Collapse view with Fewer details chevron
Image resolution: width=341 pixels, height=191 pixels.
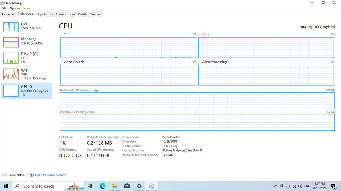pos(5,175)
